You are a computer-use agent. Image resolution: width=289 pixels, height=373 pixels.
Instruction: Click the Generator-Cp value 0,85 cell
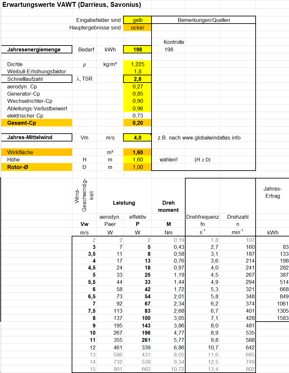click(x=137, y=94)
